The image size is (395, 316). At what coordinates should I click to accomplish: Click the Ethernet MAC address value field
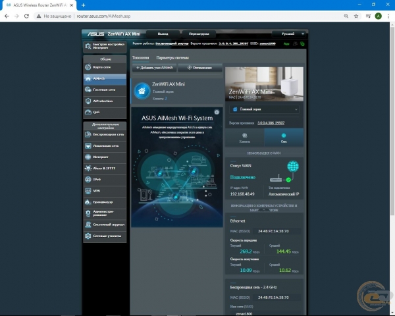[276, 231]
